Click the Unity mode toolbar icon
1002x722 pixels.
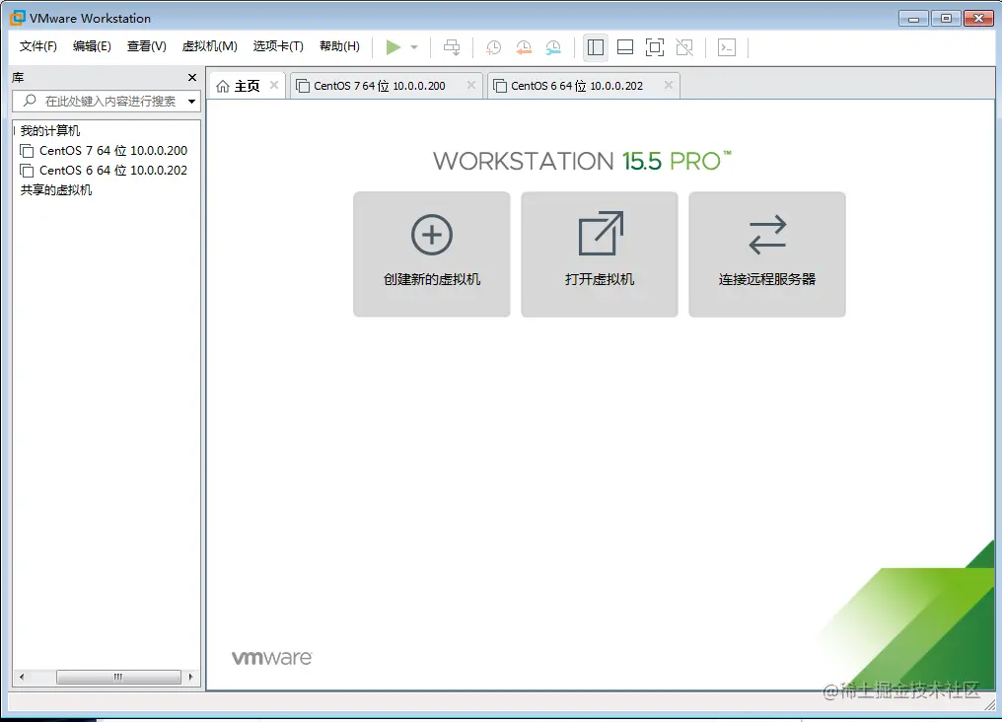(684, 47)
